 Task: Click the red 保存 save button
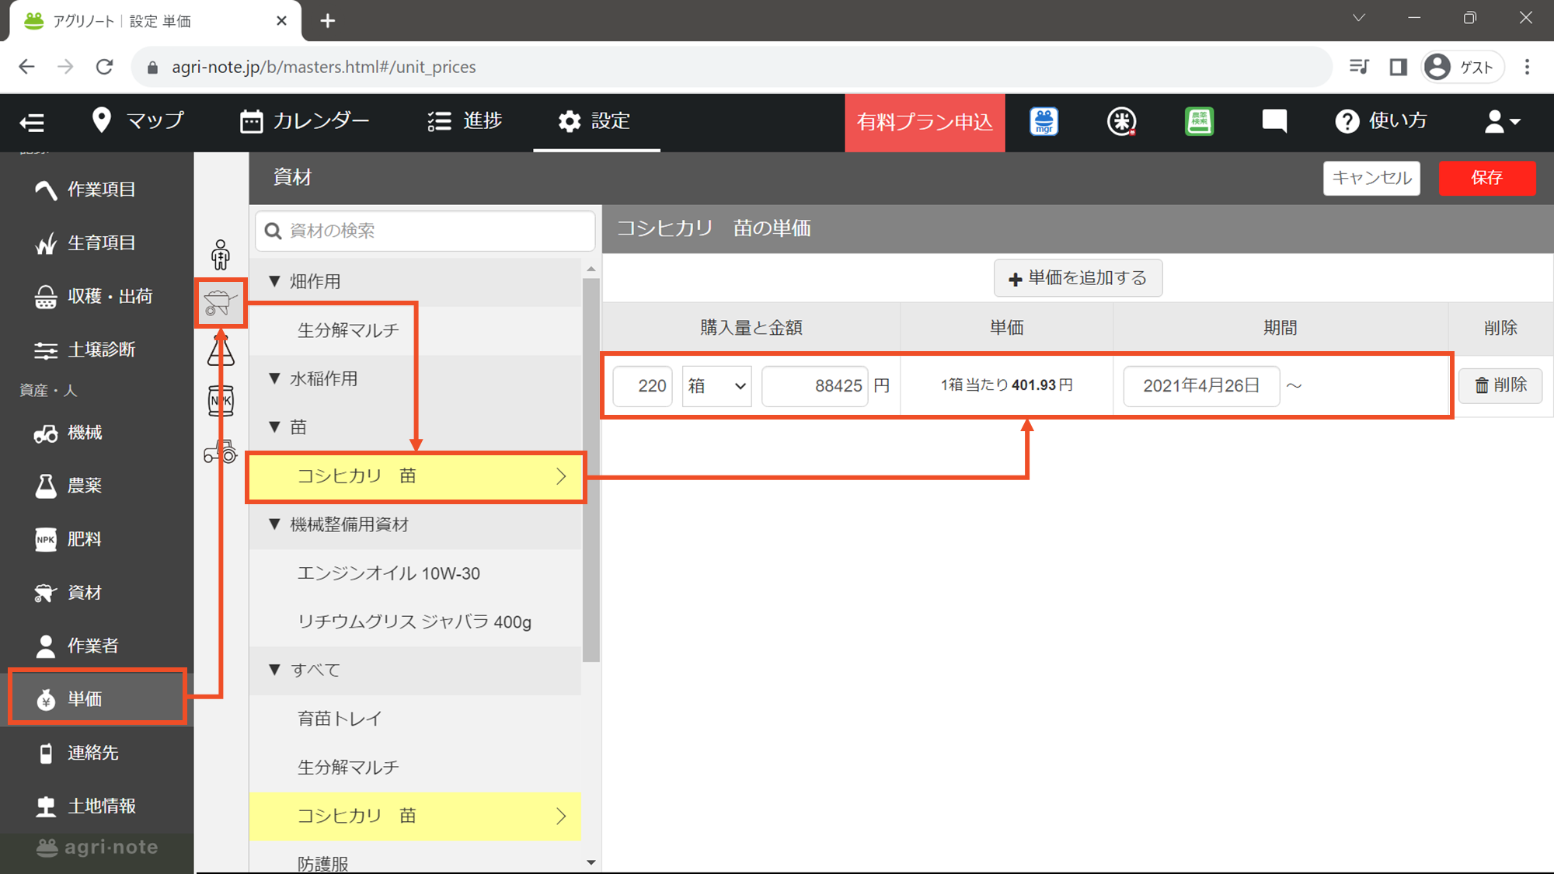1487,178
